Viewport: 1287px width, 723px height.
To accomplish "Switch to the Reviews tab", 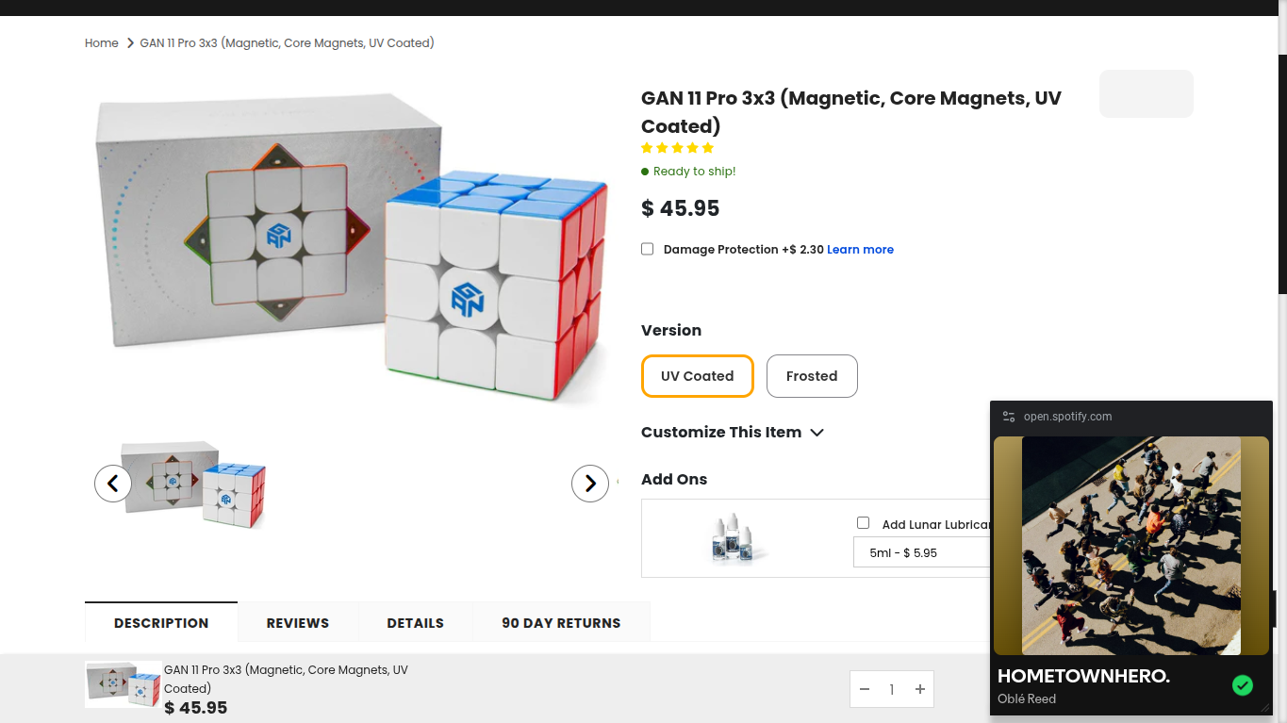I will click(298, 623).
